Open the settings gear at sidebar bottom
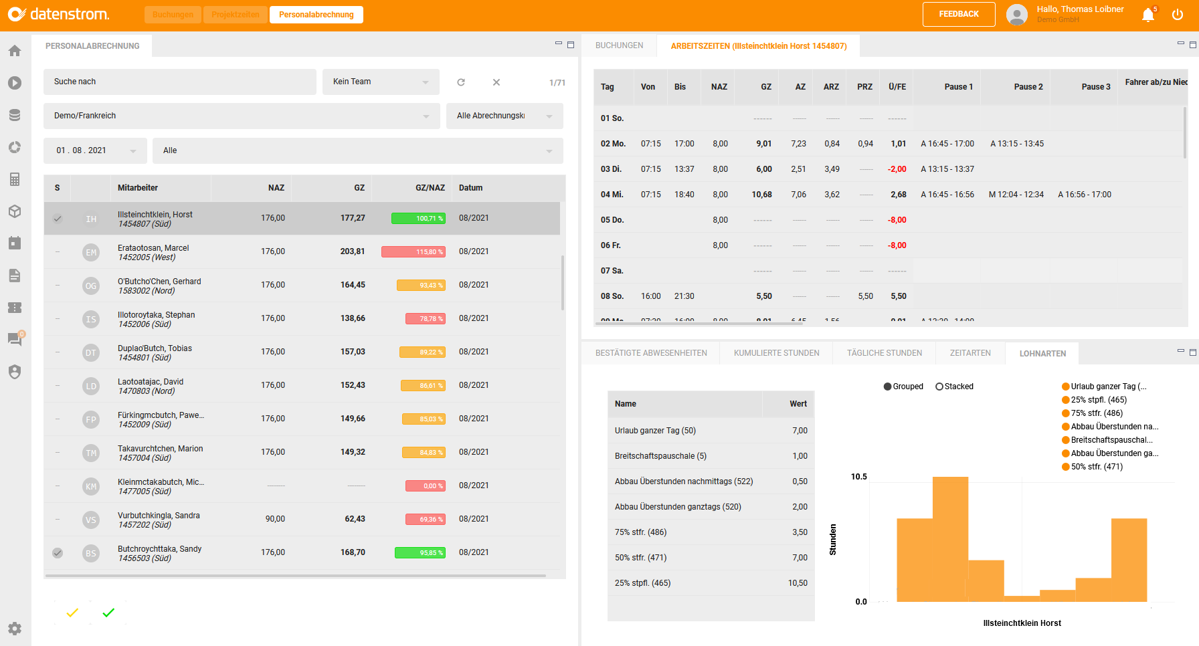Viewport: 1199px width, 646px height. click(x=14, y=629)
